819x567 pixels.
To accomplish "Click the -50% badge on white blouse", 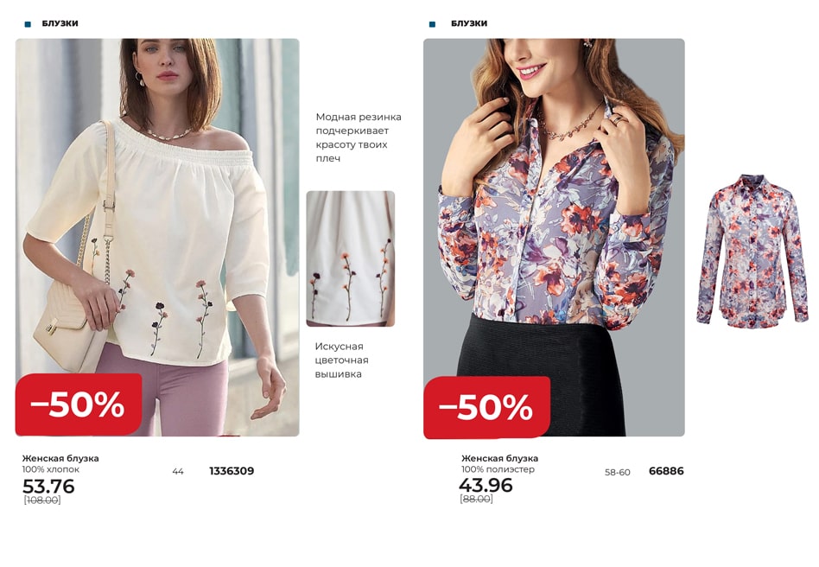I will coord(79,405).
